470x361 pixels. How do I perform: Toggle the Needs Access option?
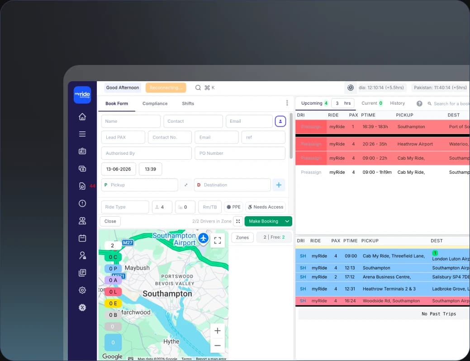266,207
